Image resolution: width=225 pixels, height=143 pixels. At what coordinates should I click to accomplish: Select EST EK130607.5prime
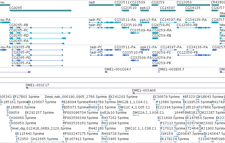28,105
